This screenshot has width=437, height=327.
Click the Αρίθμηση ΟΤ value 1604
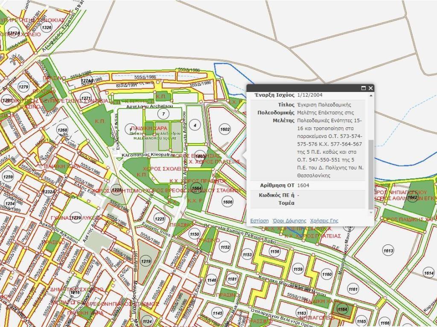[304, 185]
